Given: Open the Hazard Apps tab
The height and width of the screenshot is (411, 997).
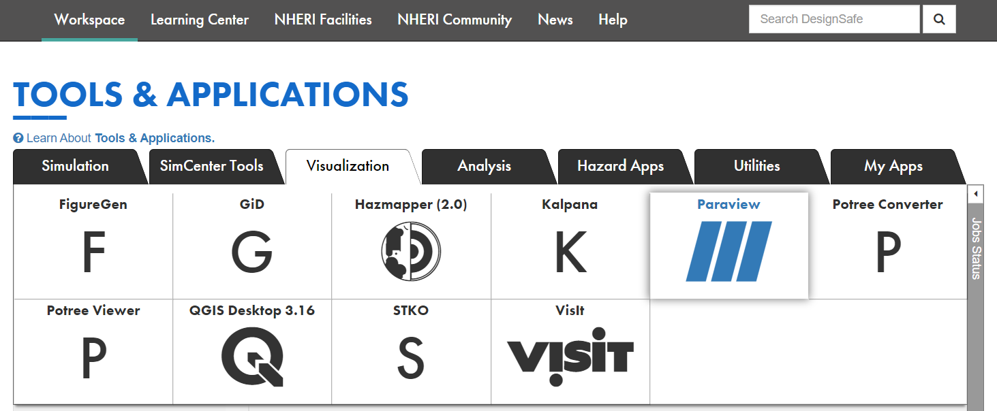Looking at the screenshot, I should tap(620, 166).
